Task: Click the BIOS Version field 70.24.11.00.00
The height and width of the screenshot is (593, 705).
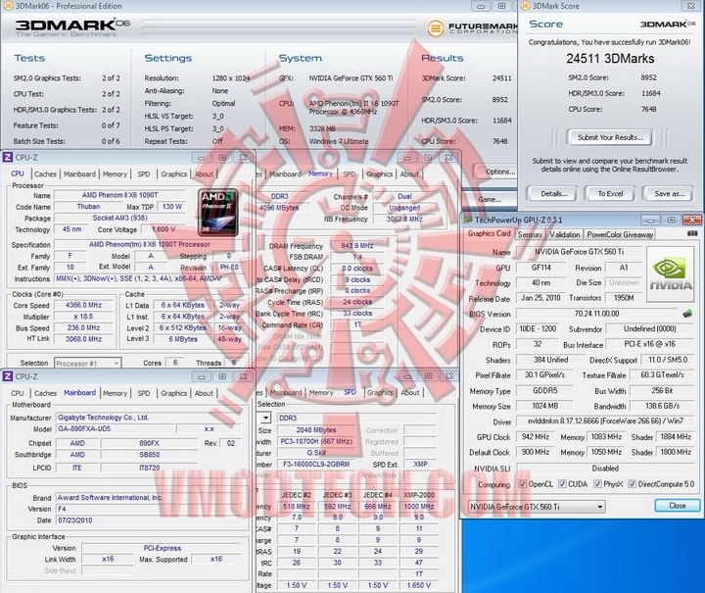Action: click(596, 314)
